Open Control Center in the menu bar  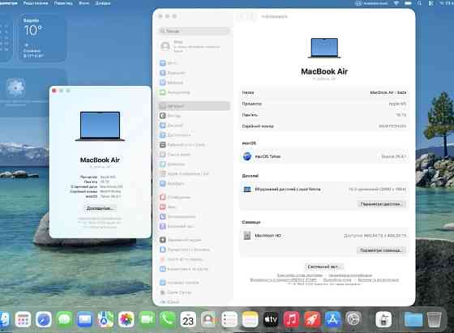tap(430, 3)
